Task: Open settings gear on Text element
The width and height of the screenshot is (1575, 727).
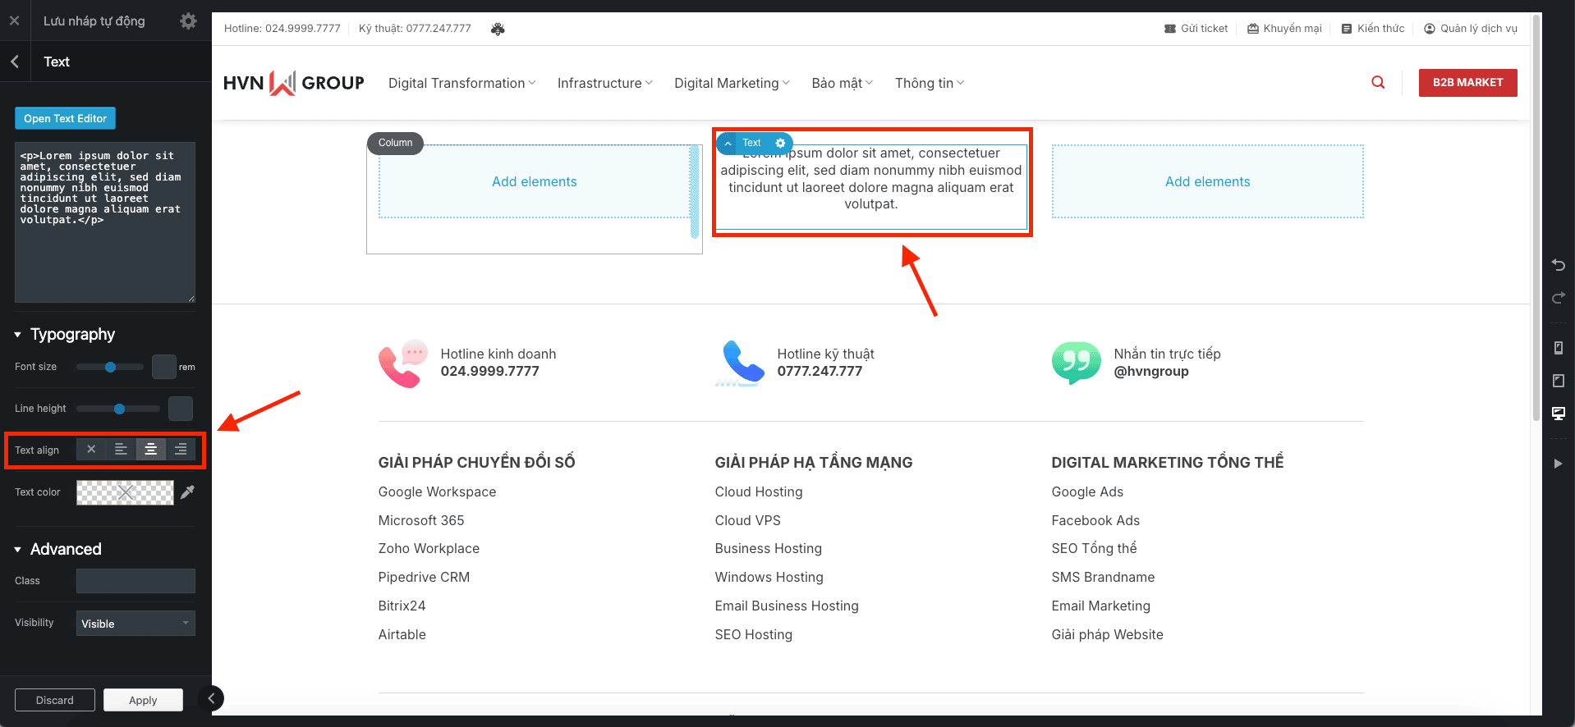Action: pyautogui.click(x=780, y=143)
